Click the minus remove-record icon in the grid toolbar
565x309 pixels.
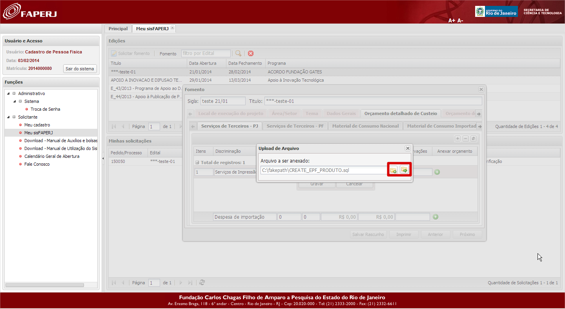coord(465,139)
